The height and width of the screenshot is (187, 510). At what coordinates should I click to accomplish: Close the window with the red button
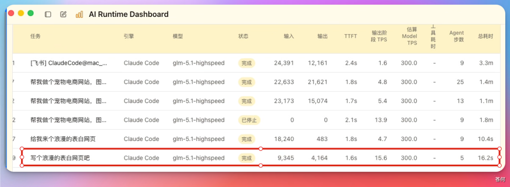click(11, 13)
